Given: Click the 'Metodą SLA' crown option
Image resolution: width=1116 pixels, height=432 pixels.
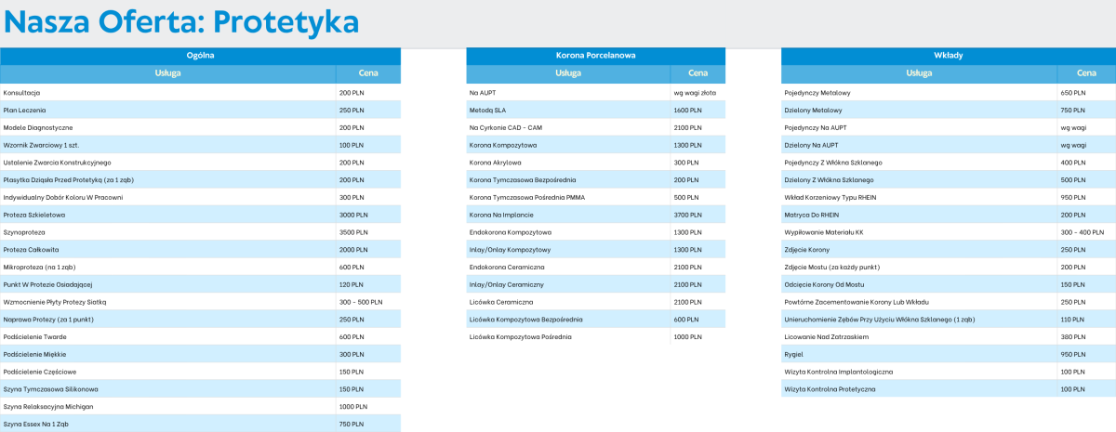Looking at the screenshot, I should [488, 110].
